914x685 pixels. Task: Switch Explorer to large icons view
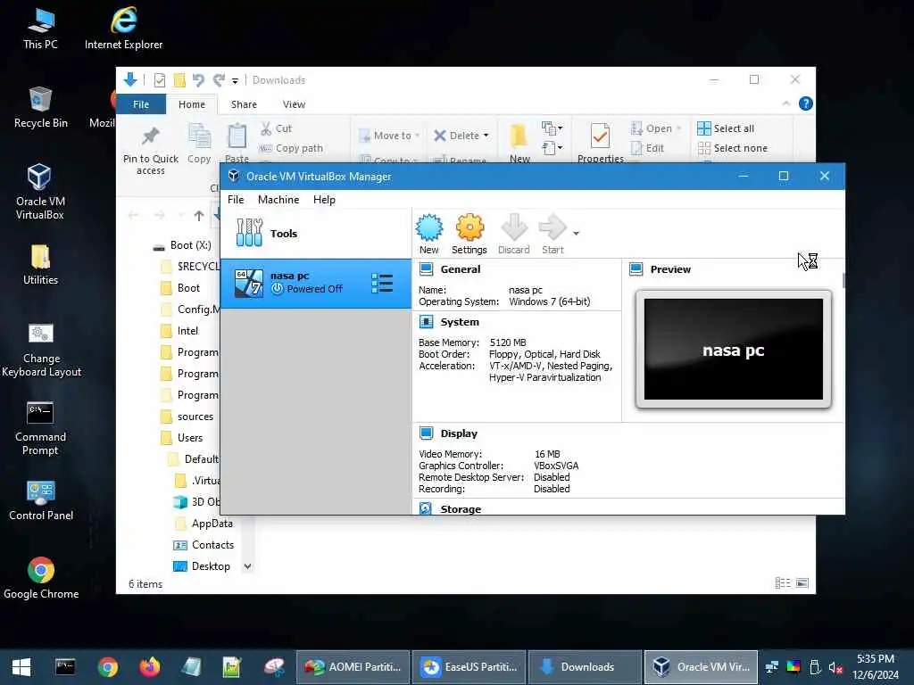[802, 583]
